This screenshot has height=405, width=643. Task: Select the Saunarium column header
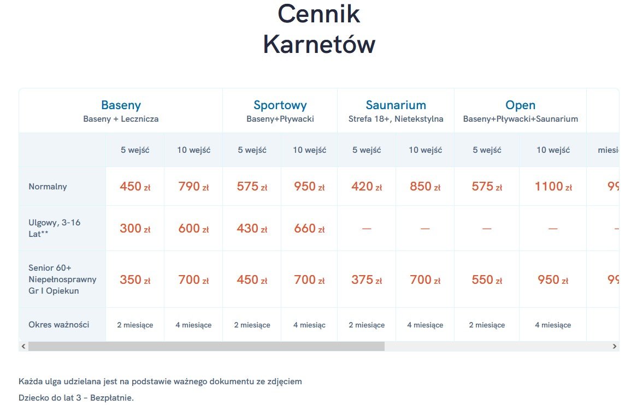pos(396,105)
